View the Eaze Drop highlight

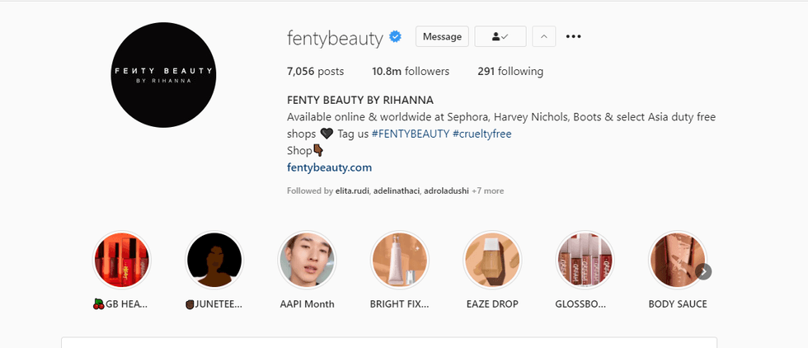pos(492,260)
